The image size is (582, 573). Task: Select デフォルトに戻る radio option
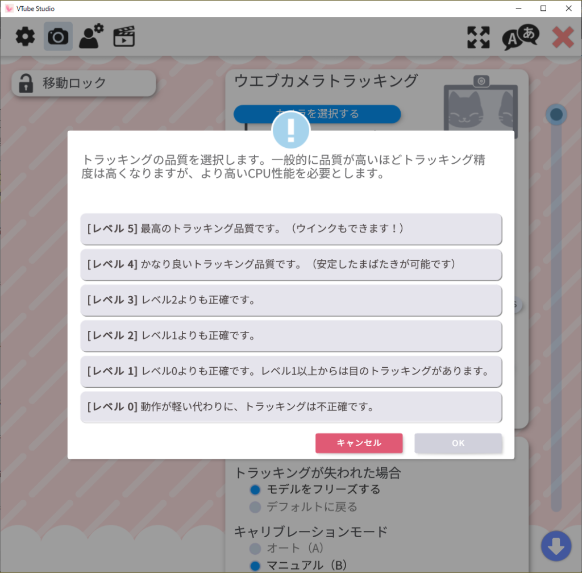pyautogui.click(x=255, y=507)
